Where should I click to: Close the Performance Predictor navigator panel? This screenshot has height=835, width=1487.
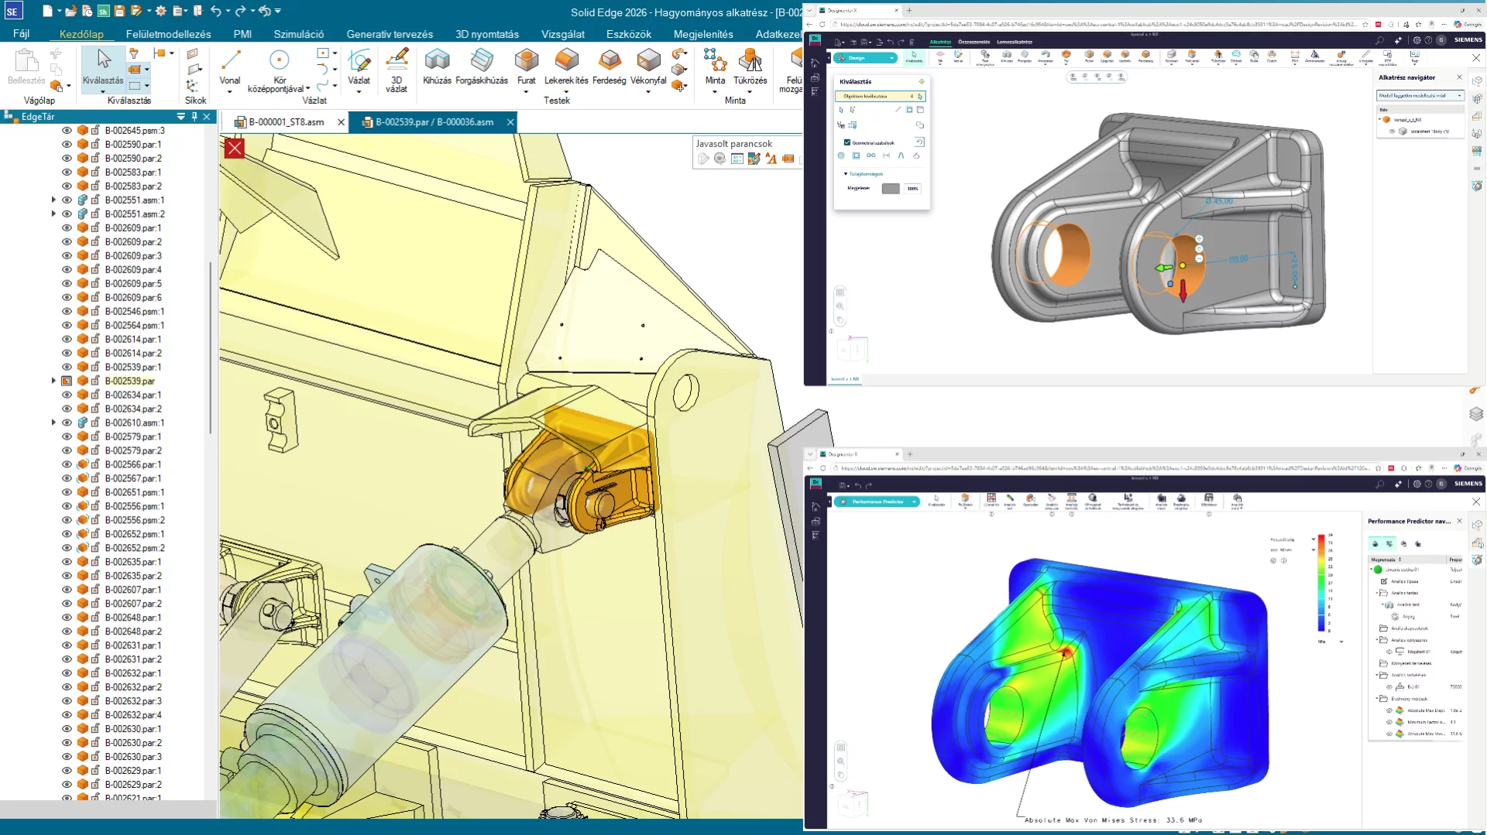coord(1459,521)
